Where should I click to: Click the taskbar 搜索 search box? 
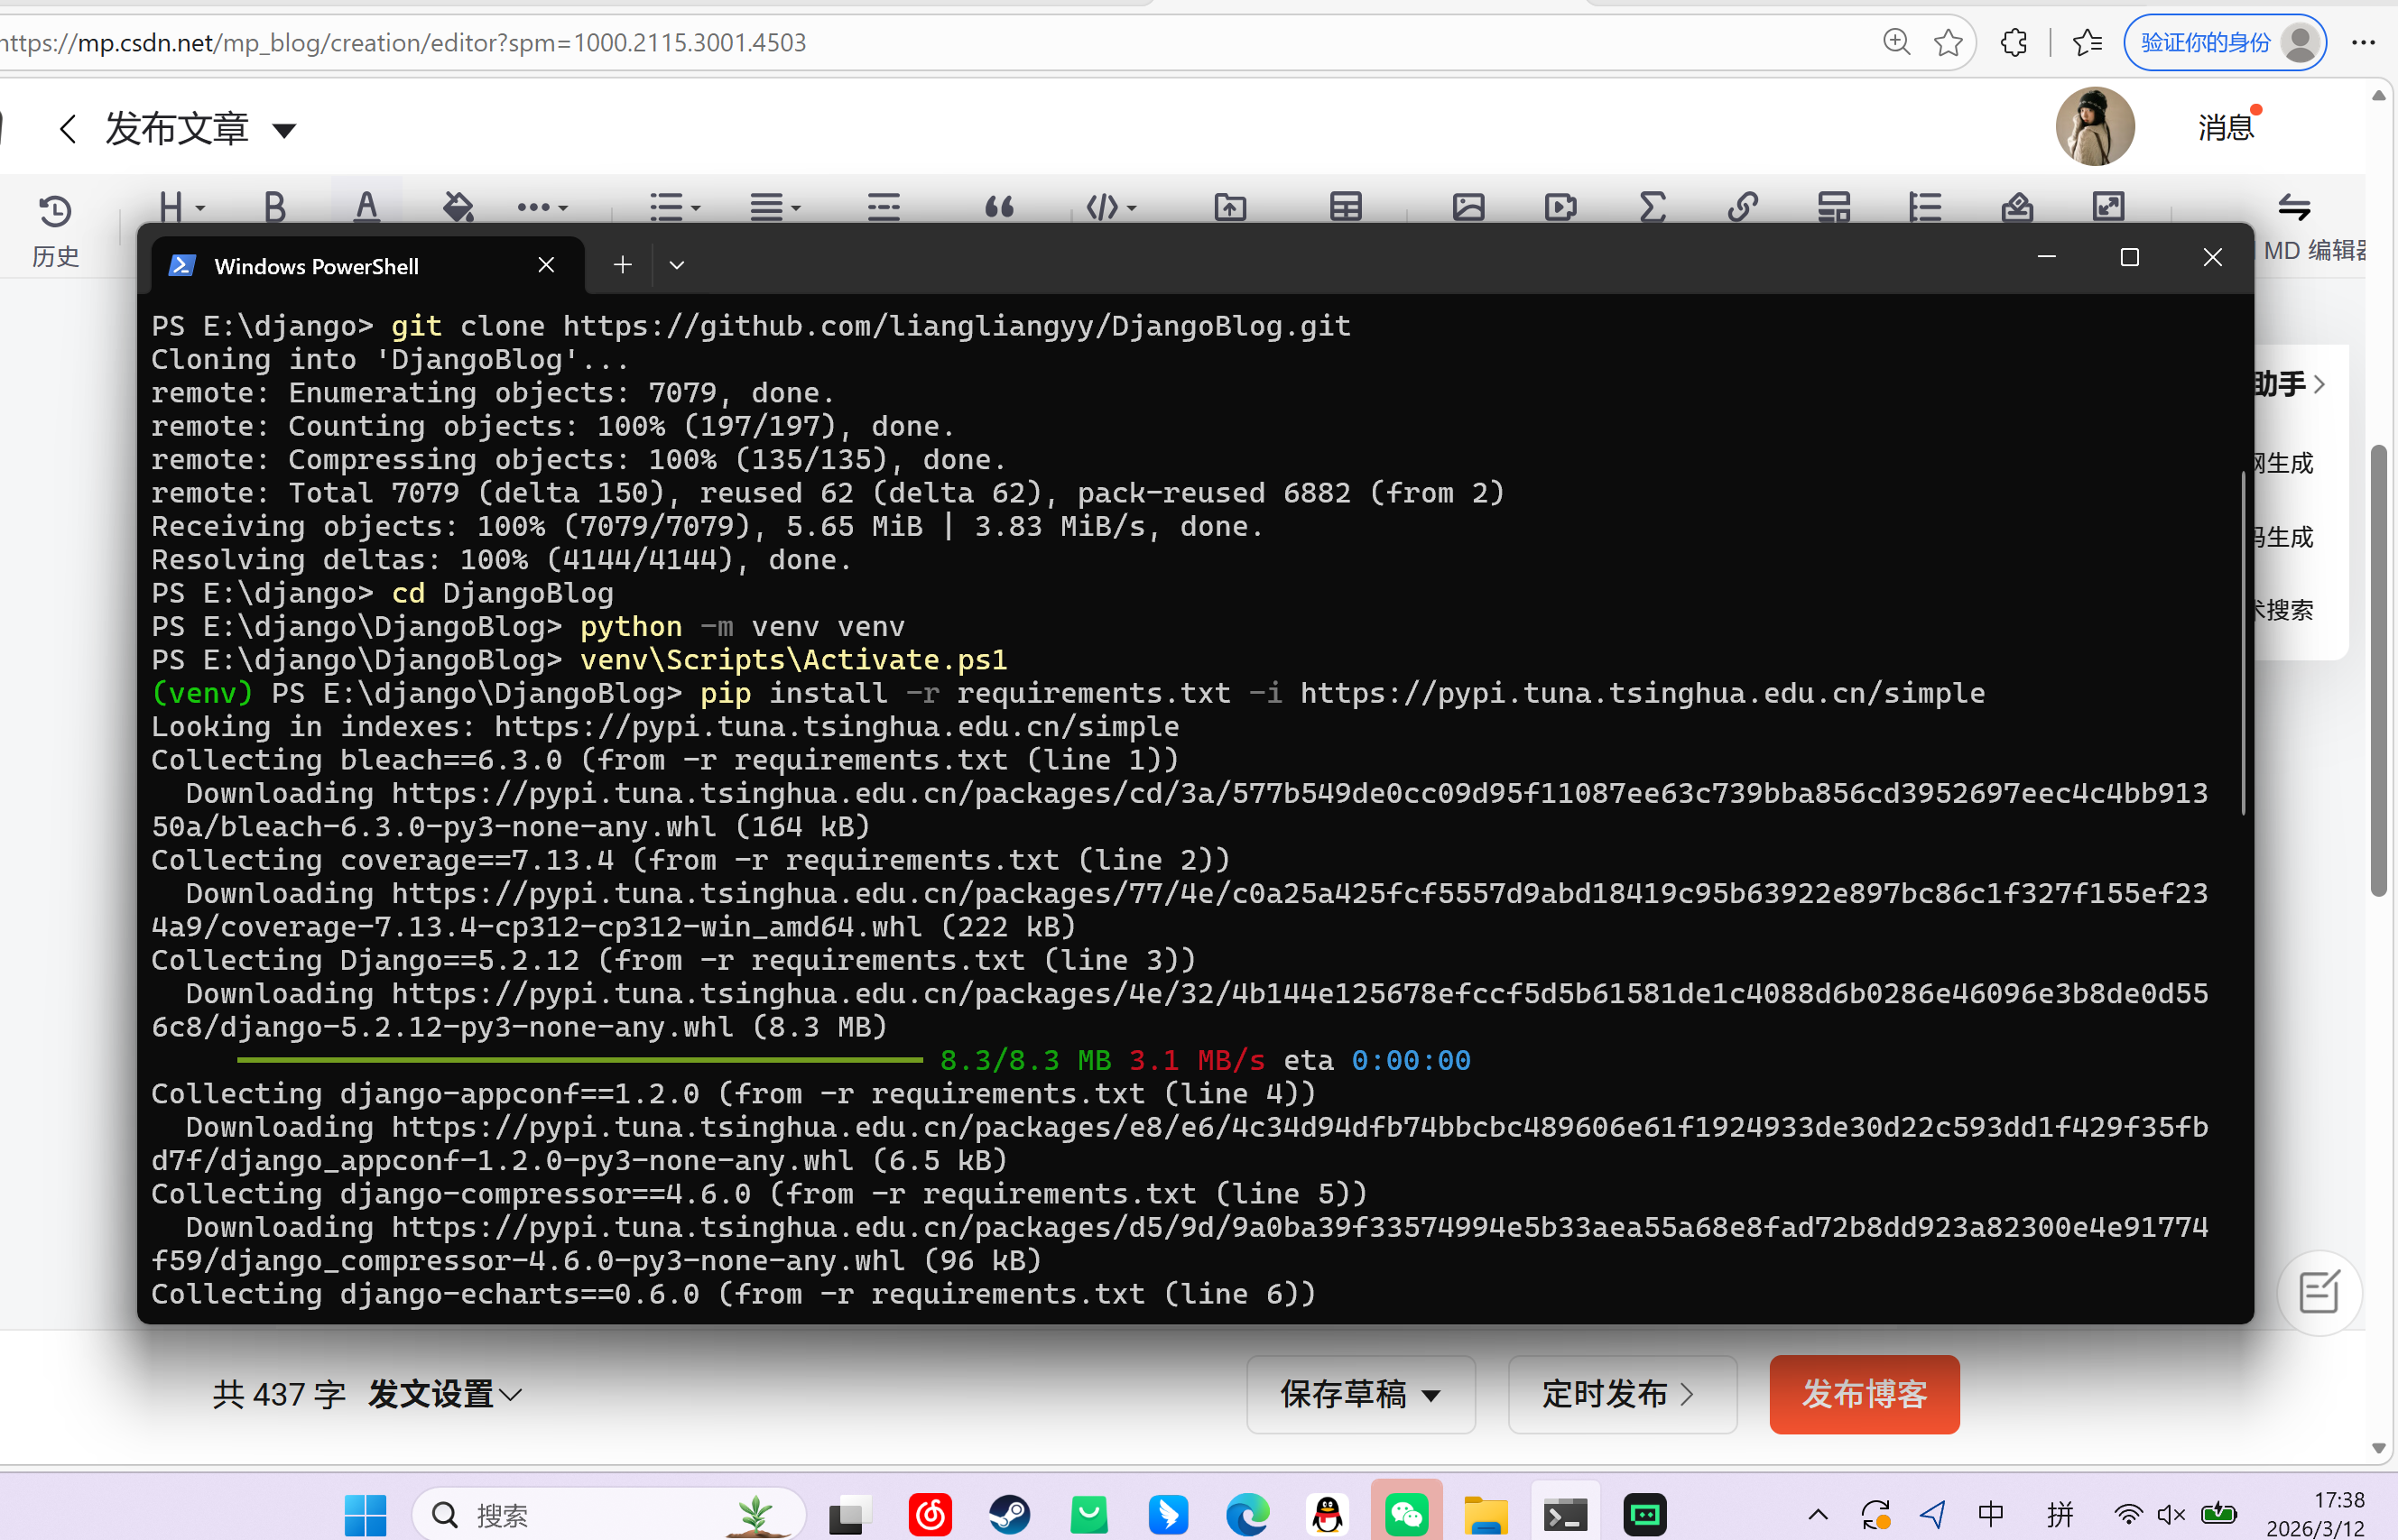(608, 1515)
